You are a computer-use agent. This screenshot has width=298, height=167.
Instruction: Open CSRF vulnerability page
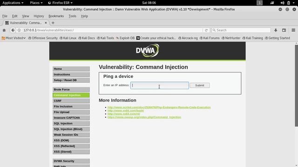click(x=71, y=101)
